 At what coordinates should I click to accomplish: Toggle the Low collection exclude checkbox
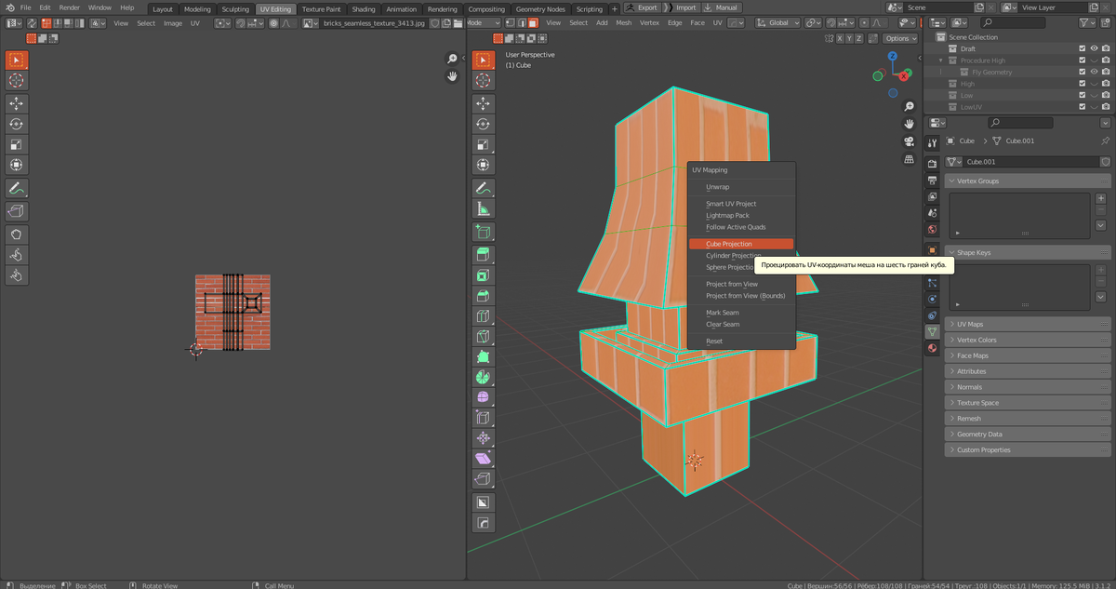[1082, 95]
